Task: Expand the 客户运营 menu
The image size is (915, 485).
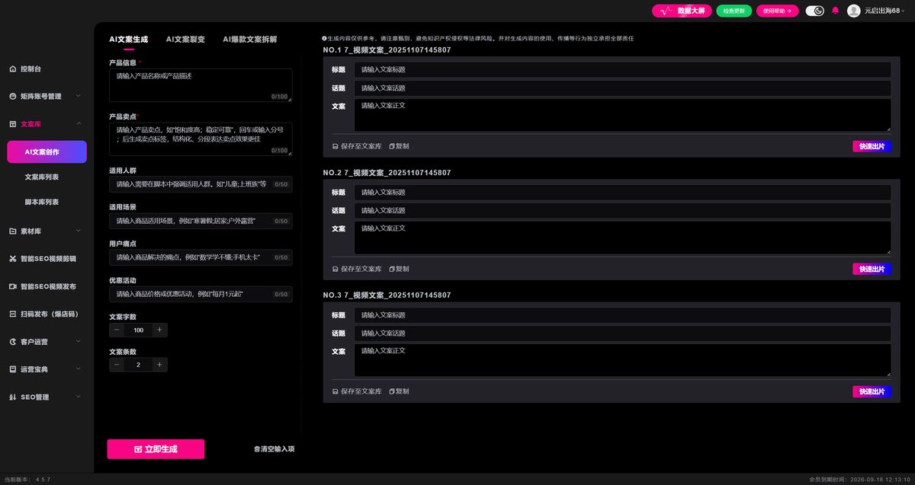Action: 45,341
